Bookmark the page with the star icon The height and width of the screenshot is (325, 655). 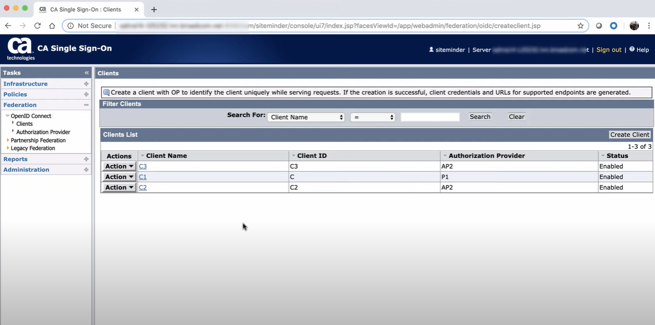coord(580,25)
